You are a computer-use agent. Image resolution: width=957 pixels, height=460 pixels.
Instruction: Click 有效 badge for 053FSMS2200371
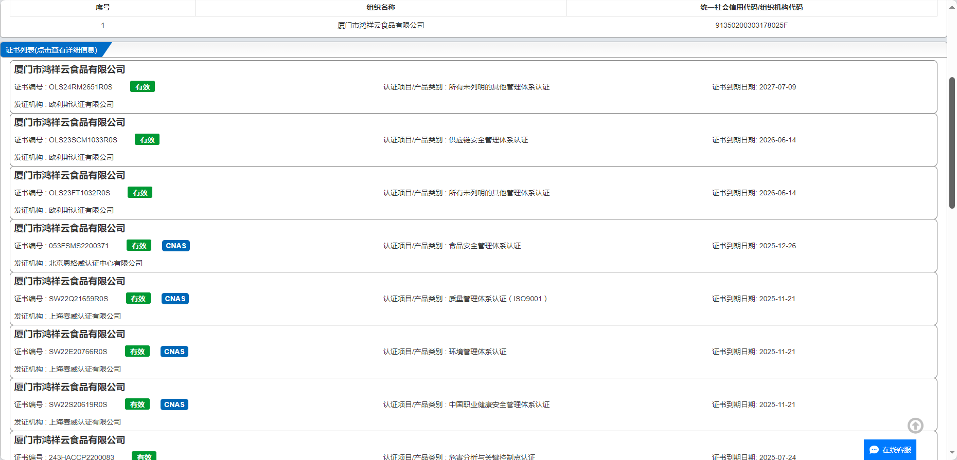[x=139, y=246]
